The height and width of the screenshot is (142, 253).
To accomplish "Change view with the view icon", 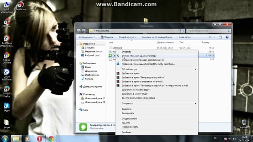I will coord(210,37).
